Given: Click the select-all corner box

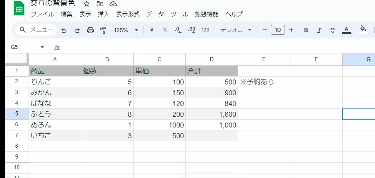Looking at the screenshot, I should point(17,59).
